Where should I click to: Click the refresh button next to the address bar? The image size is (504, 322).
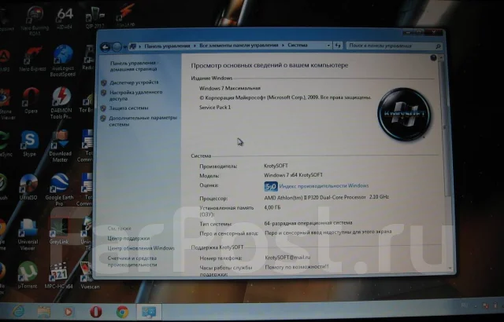338,46
